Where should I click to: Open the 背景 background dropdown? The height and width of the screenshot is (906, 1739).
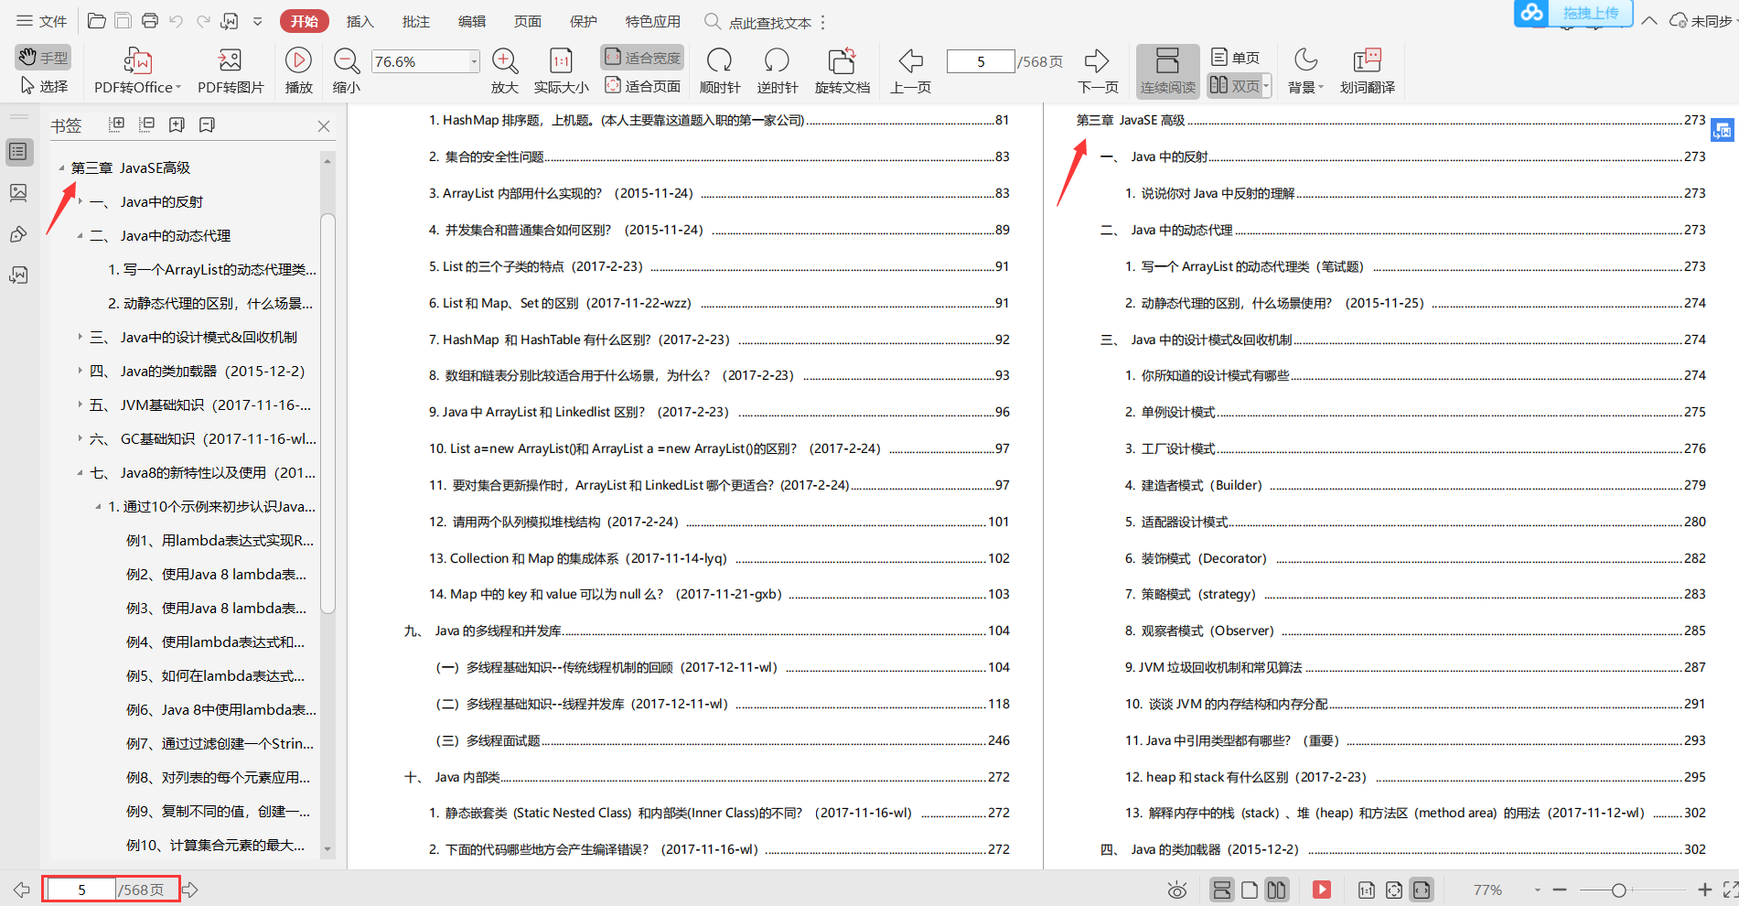[x=1305, y=71]
